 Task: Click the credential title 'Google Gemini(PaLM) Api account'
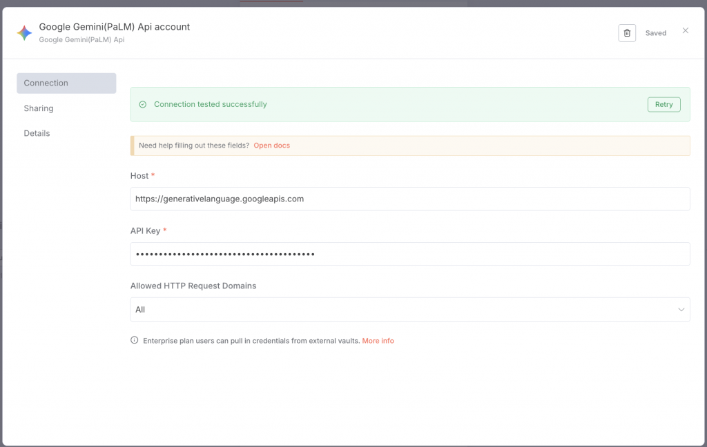(x=115, y=27)
